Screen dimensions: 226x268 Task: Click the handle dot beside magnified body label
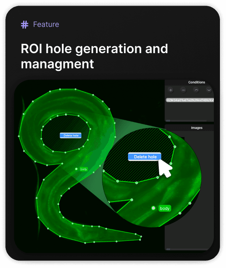(x=154, y=208)
